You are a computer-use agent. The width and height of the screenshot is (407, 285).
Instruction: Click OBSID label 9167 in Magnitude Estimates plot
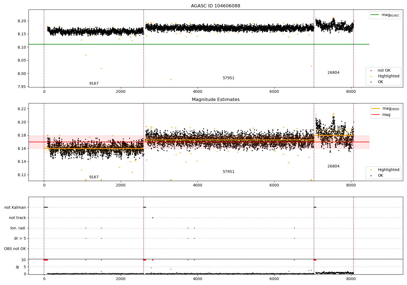(x=94, y=177)
